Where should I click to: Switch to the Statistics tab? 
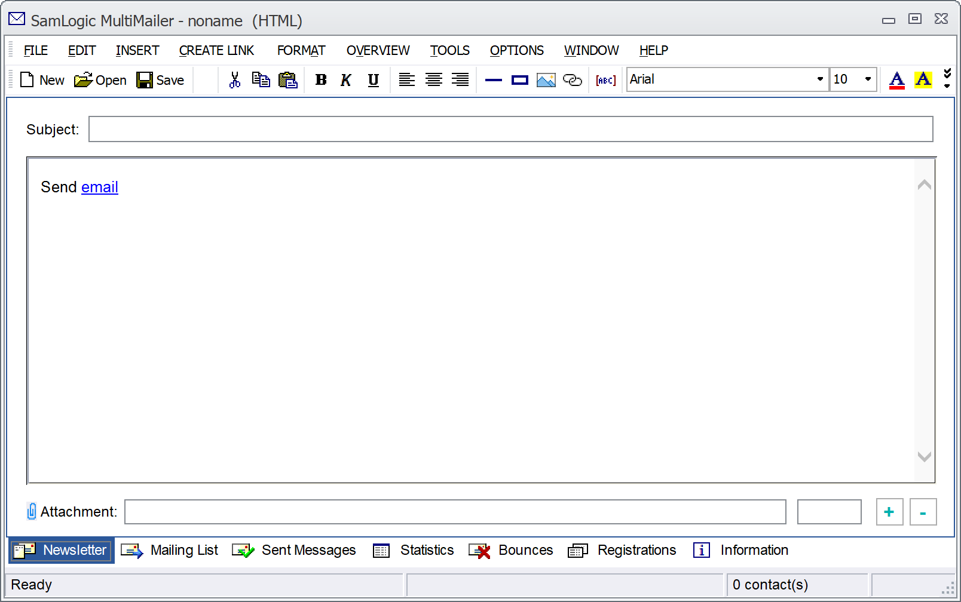[413, 550]
